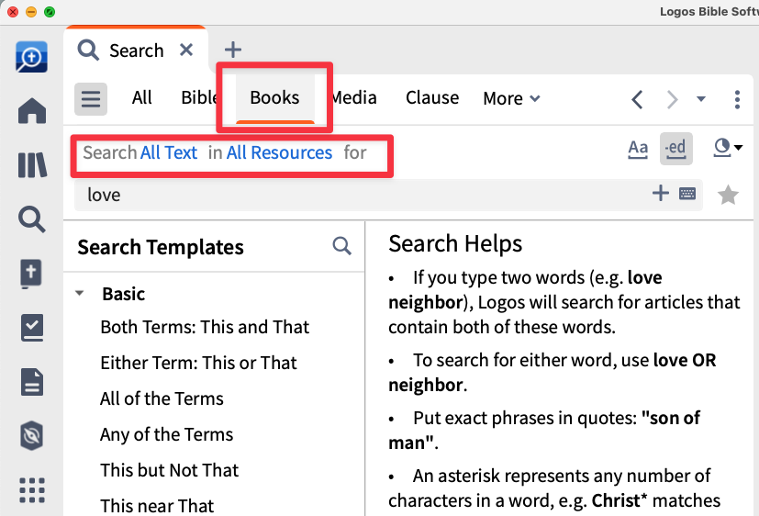Image resolution: width=759 pixels, height=516 pixels.
Task: Choose All of the Terms template
Action: pos(162,398)
